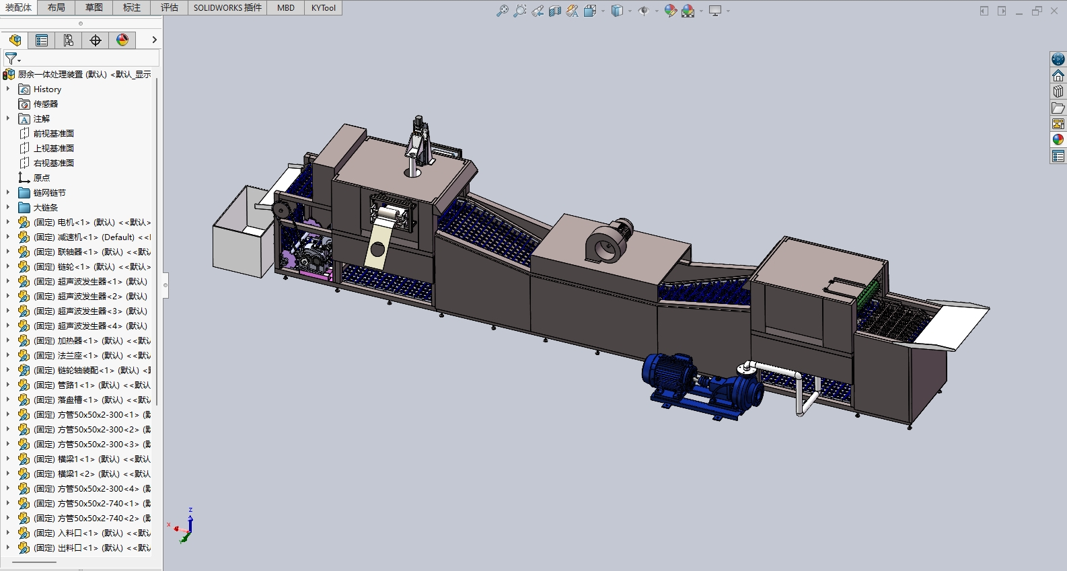The image size is (1067, 571).
Task: Open the Apply Scene dropdown arrow
Action: click(701, 11)
